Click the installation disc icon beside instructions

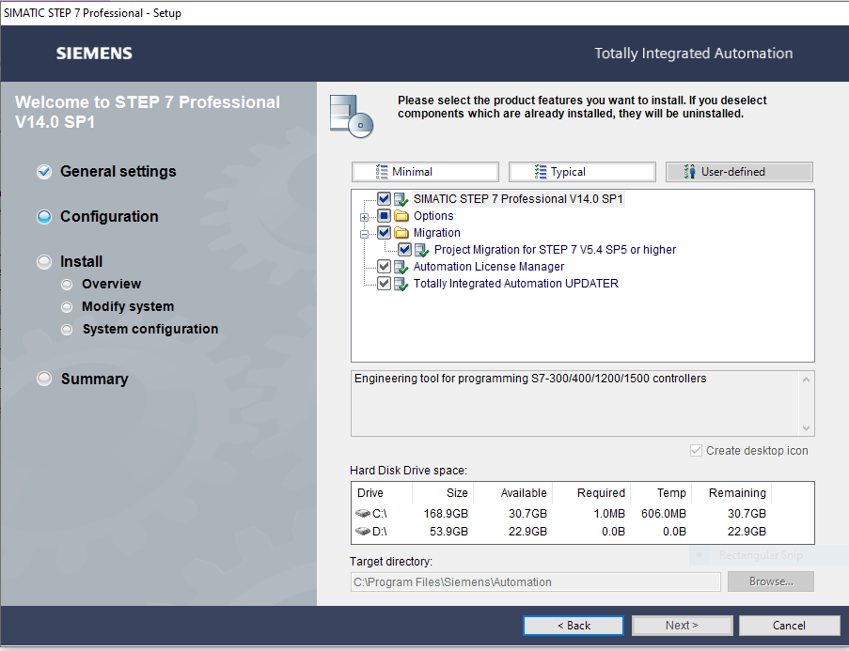click(351, 114)
